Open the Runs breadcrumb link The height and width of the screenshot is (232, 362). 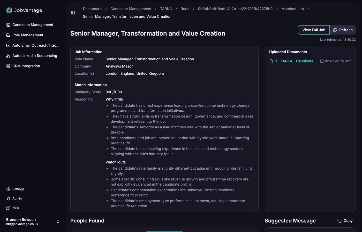pos(185,9)
